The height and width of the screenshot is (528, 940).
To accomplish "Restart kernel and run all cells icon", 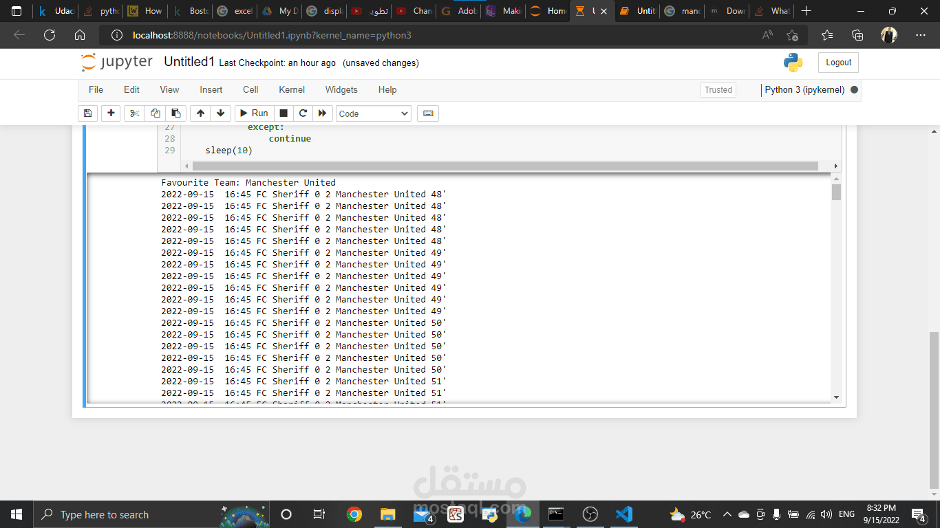I will [322, 113].
